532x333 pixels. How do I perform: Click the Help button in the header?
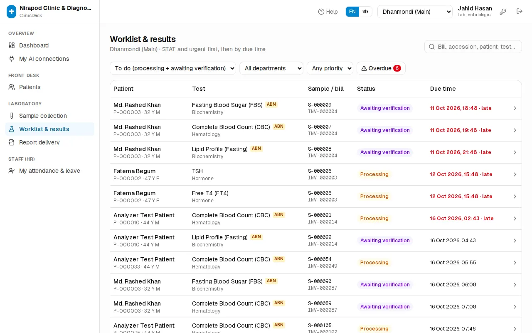point(328,12)
